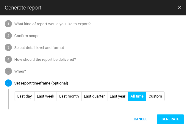The width and height of the screenshot is (186, 126).
Task: Select the Last day timeframe
Action: click(x=24, y=96)
